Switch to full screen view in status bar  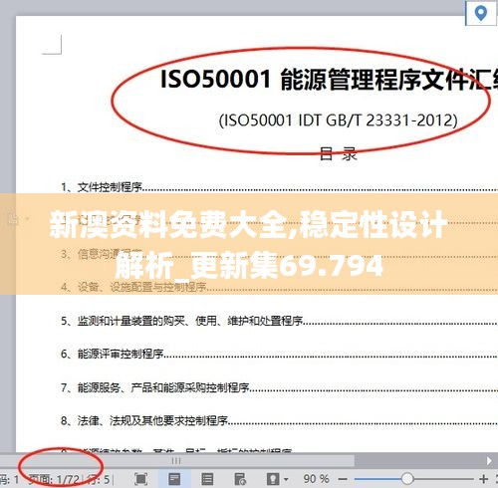pyautogui.click(x=140, y=479)
